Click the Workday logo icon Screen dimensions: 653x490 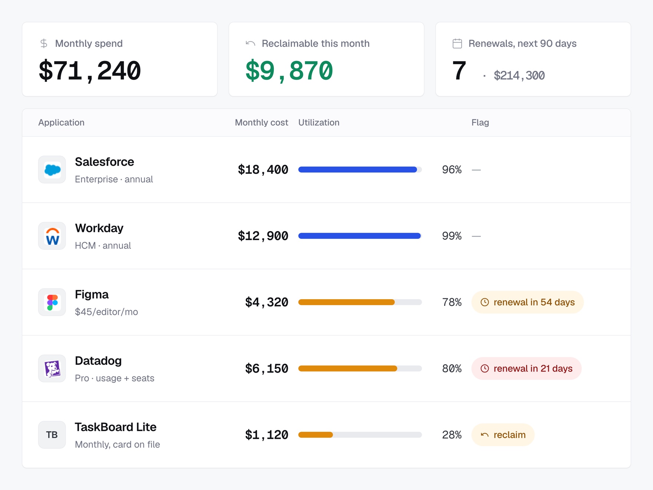[52, 236]
